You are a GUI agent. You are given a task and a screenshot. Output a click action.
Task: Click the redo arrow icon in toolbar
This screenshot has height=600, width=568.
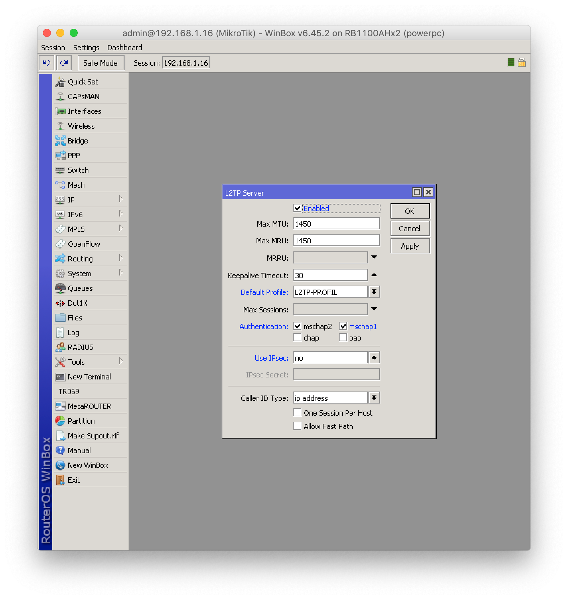[x=64, y=63]
